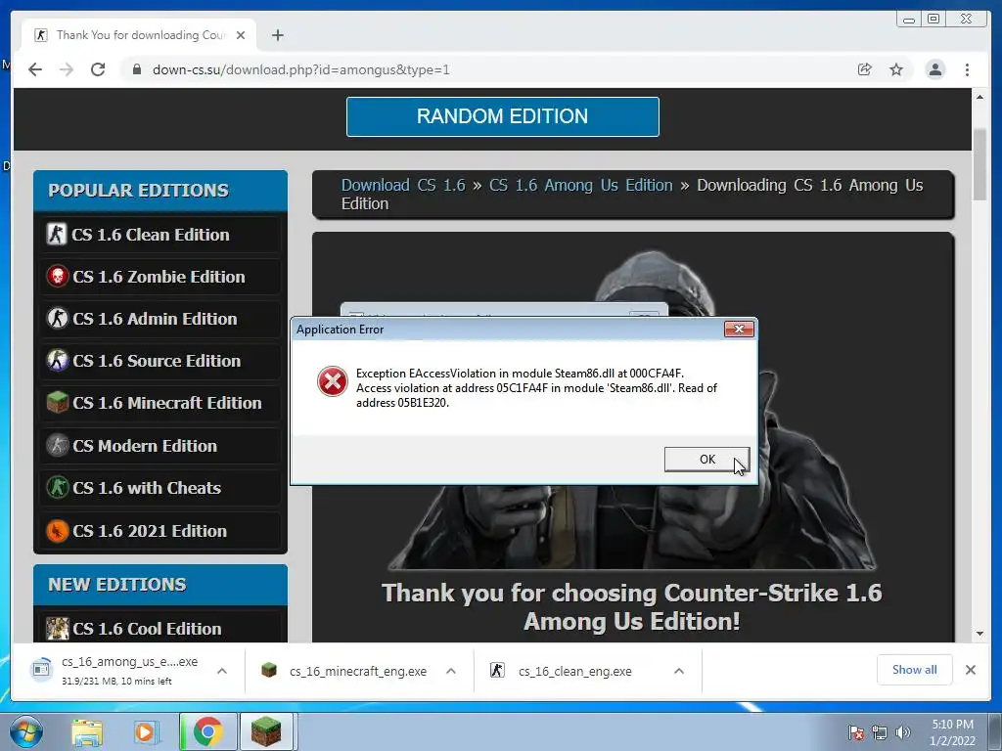
Task: Click CS 1.6 Among Us Edition breadcrumb
Action: (x=580, y=185)
